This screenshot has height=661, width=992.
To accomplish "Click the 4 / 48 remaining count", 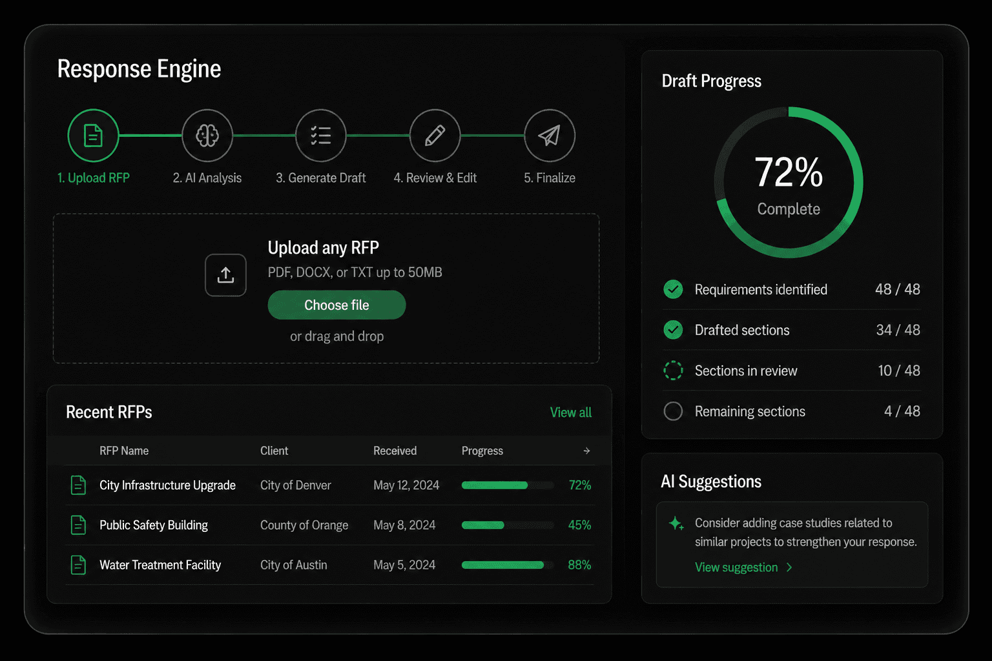I will [x=902, y=411].
